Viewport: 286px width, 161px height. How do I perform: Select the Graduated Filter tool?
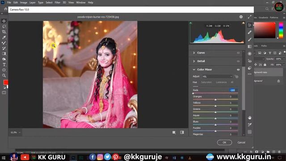249,47
